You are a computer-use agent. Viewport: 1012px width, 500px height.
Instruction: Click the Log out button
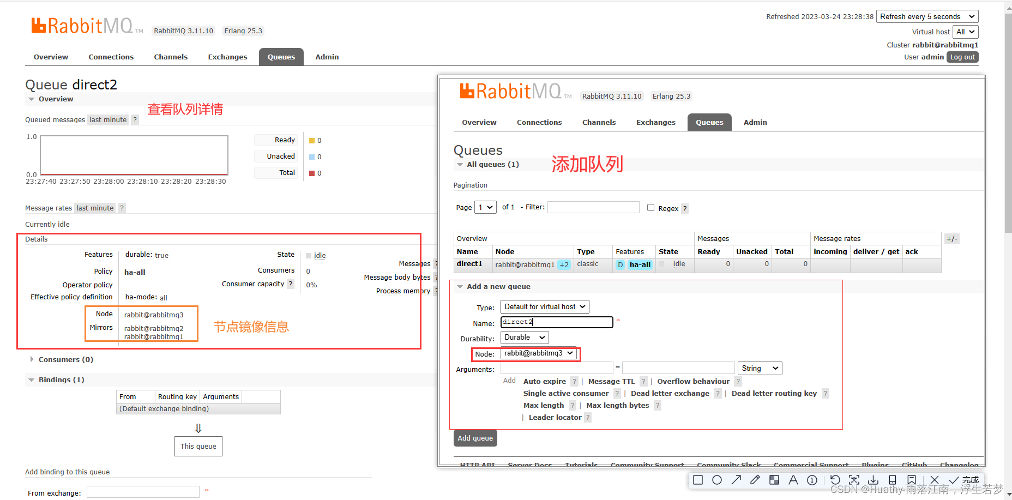pyautogui.click(x=962, y=57)
